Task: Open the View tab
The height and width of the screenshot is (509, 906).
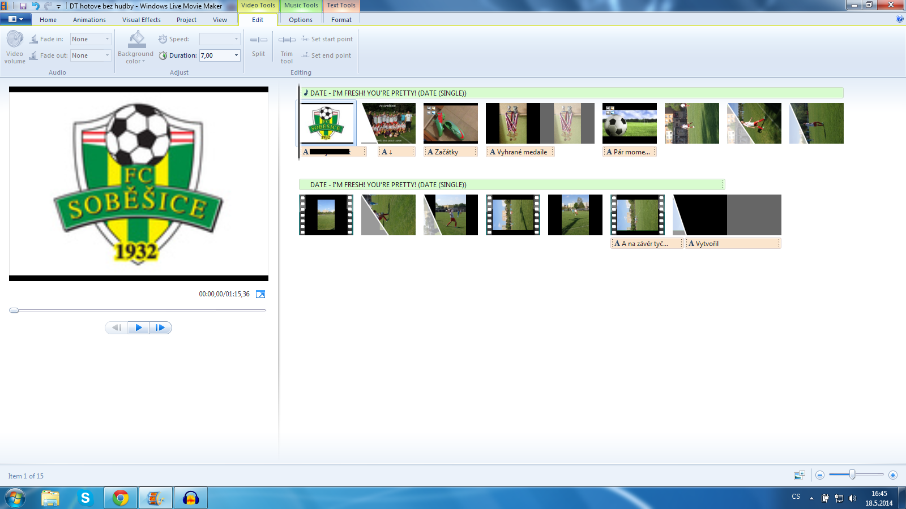Action: pyautogui.click(x=220, y=20)
